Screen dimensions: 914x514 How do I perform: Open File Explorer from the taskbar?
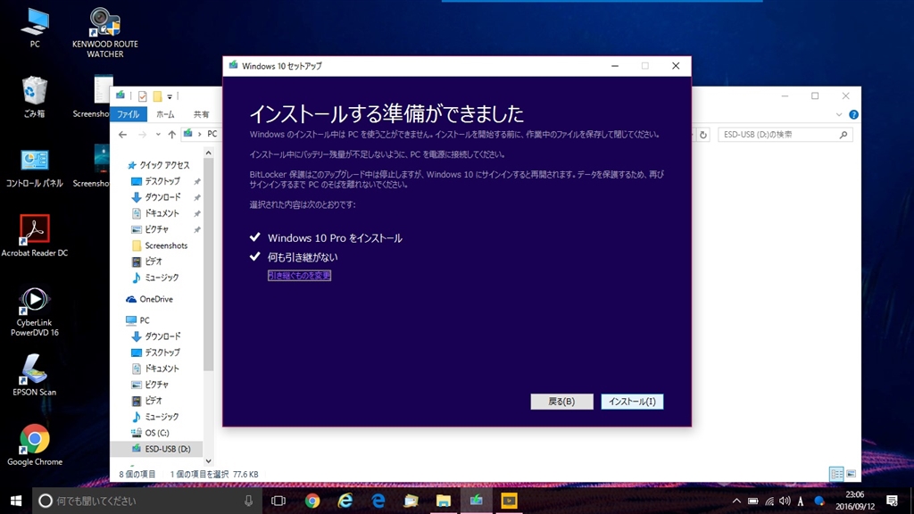coord(444,501)
